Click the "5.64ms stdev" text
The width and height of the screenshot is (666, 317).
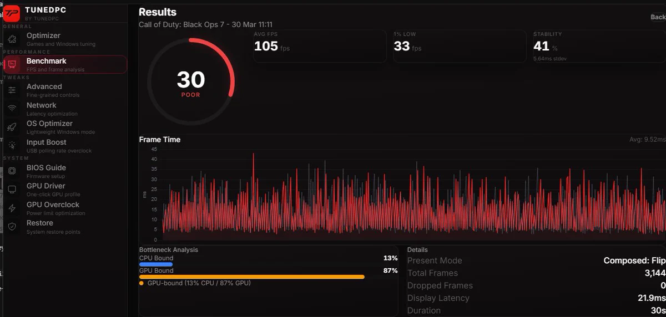[550, 58]
